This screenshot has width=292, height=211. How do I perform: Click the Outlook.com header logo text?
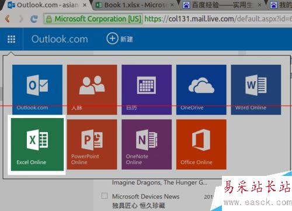tap(60, 39)
